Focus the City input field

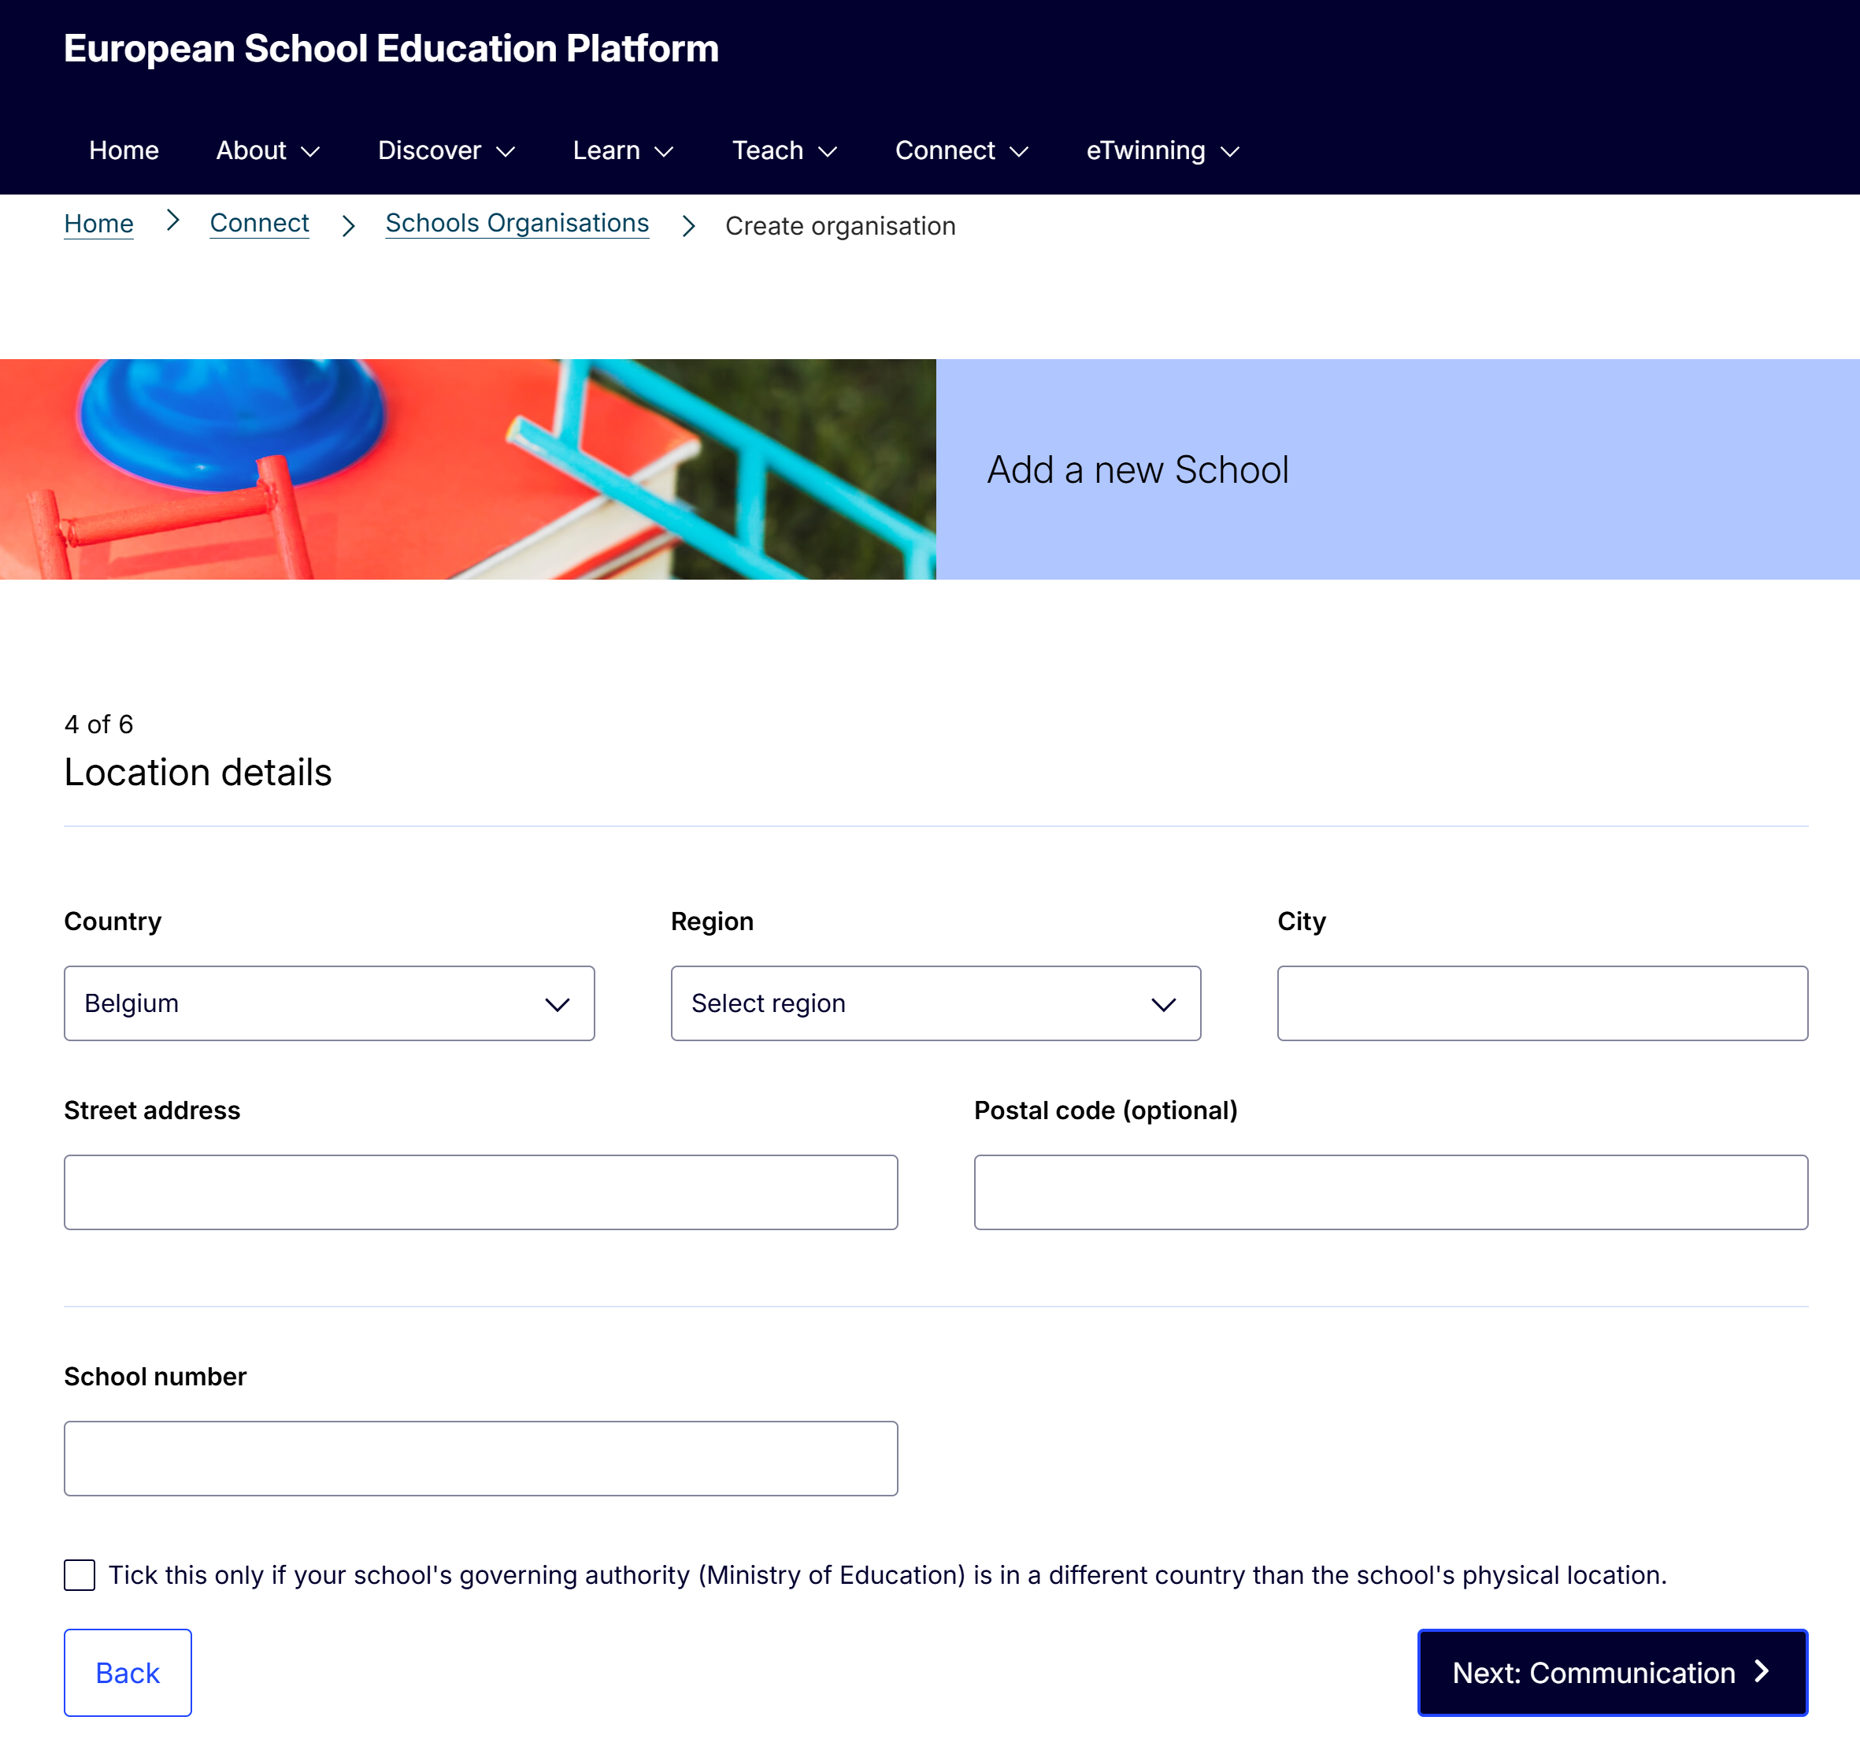click(x=1542, y=1003)
